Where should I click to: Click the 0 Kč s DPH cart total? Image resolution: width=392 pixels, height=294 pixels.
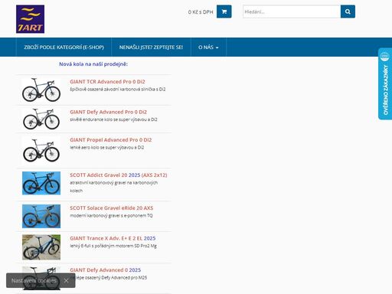coord(201,12)
